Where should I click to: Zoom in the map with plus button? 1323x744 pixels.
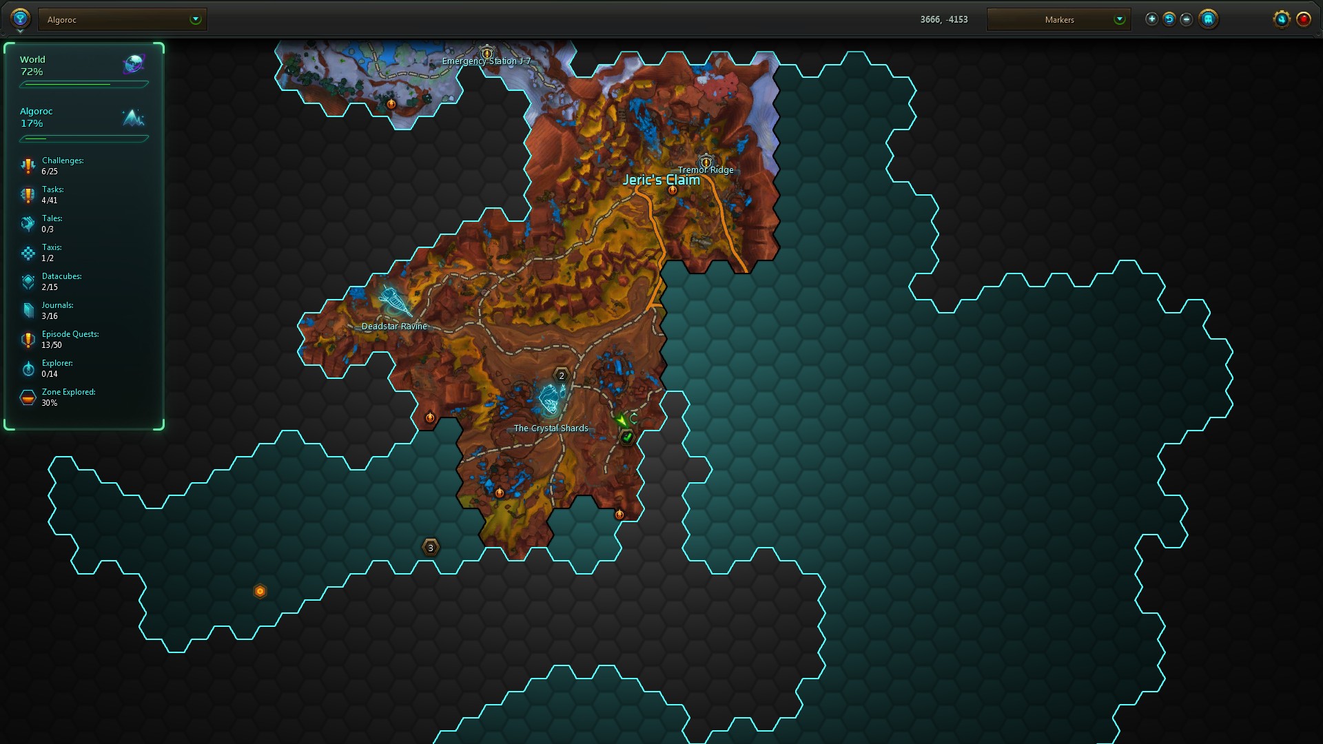pyautogui.click(x=1151, y=19)
